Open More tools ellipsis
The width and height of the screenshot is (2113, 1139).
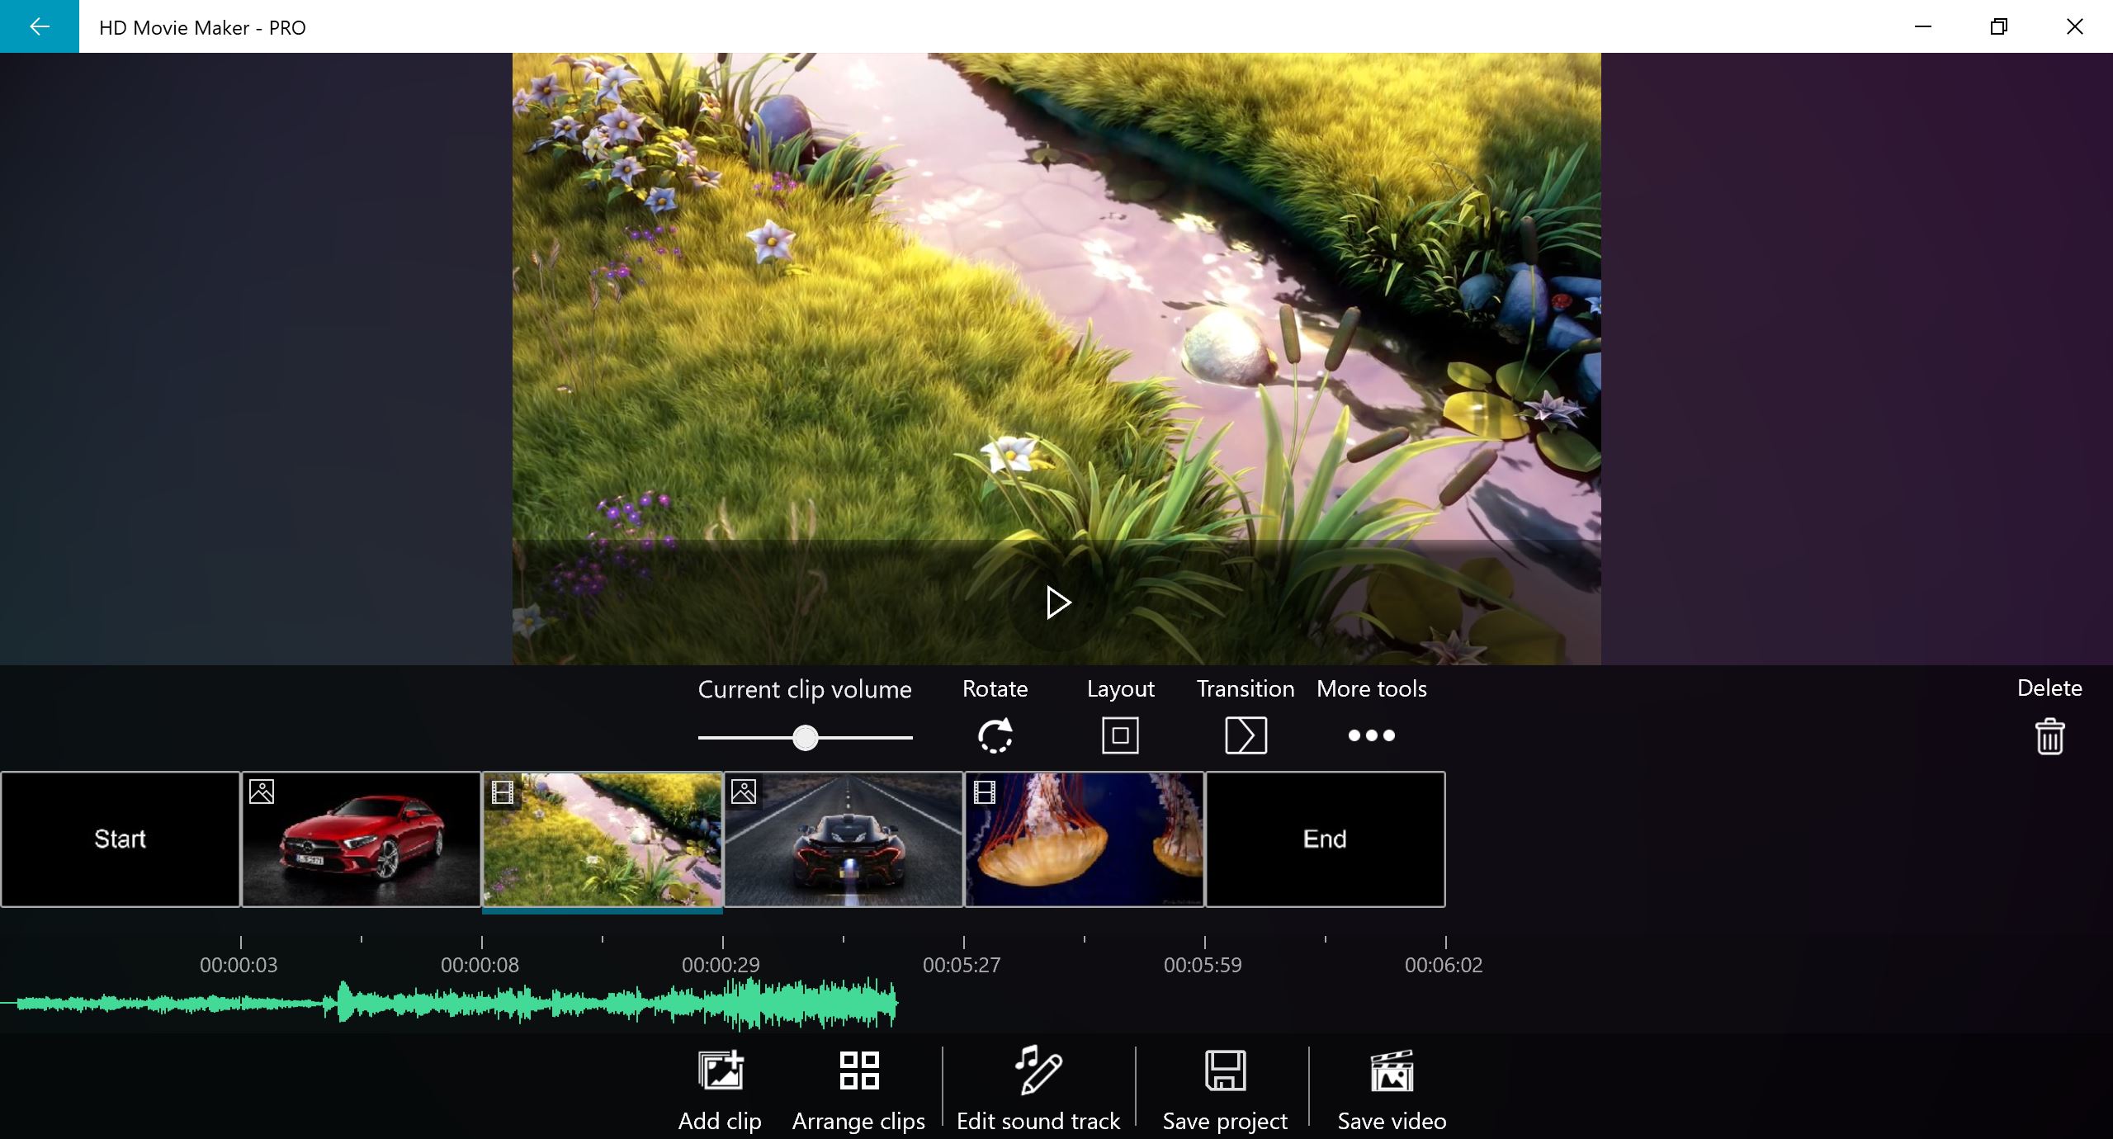pos(1371,735)
